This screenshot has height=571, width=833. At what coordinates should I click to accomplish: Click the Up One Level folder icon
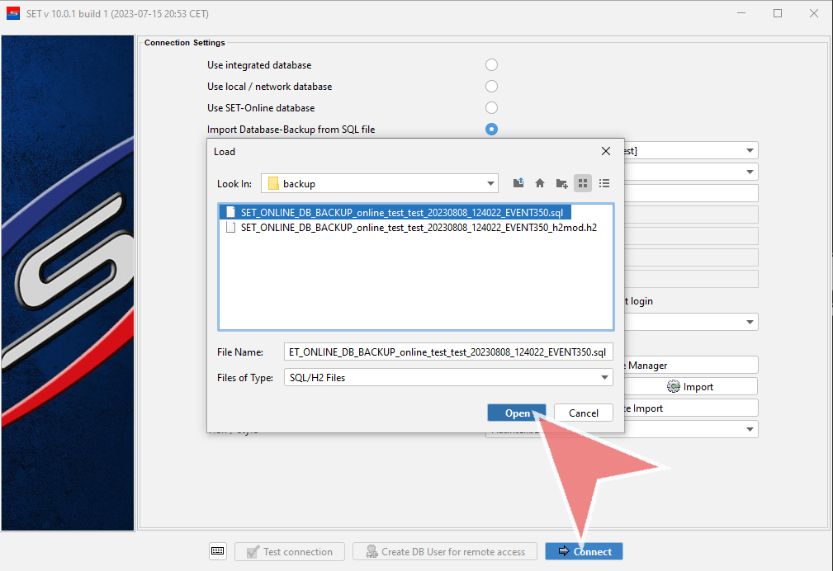click(518, 183)
